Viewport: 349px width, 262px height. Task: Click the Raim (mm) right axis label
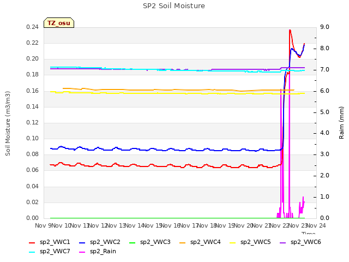coord(341,123)
